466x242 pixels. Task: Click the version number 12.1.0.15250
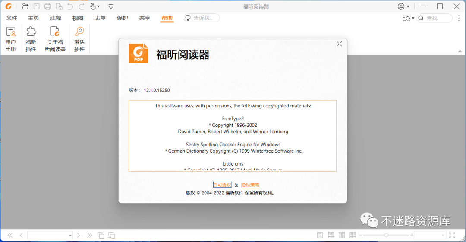click(157, 91)
